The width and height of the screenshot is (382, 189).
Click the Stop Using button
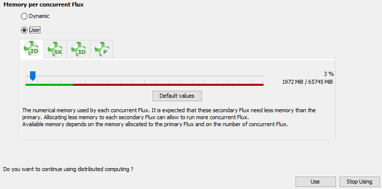(x=359, y=182)
